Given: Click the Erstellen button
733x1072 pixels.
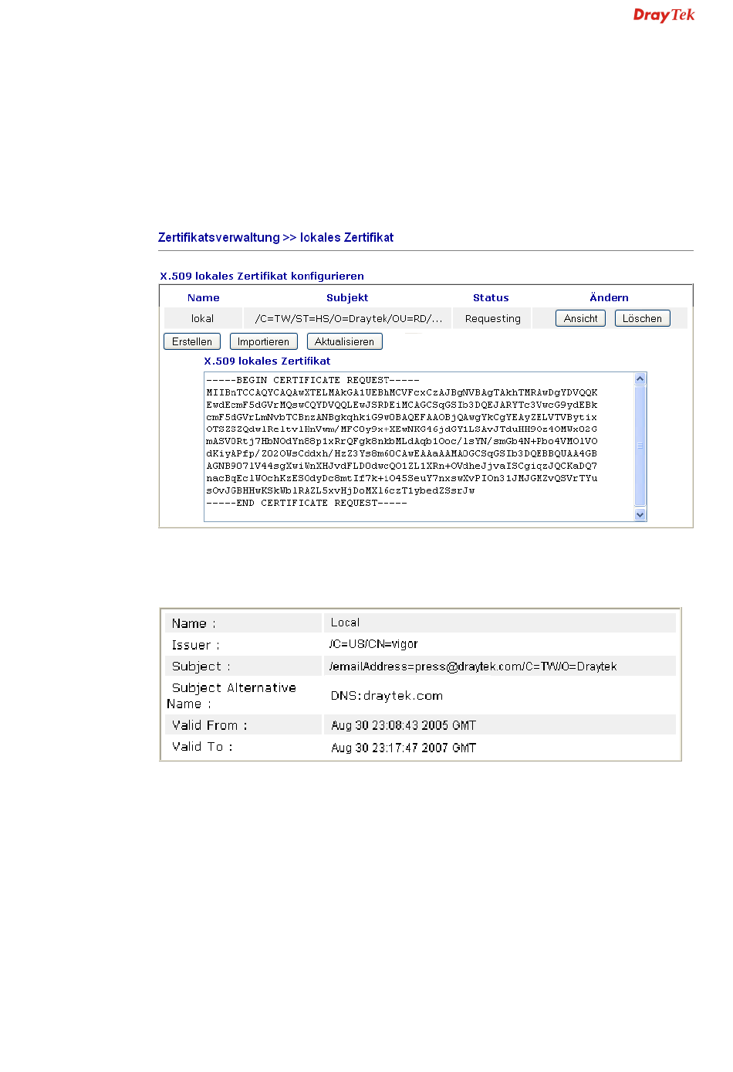Looking at the screenshot, I should point(192,341).
